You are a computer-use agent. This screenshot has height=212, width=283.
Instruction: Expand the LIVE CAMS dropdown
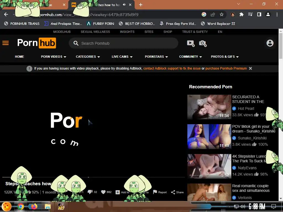(122, 57)
